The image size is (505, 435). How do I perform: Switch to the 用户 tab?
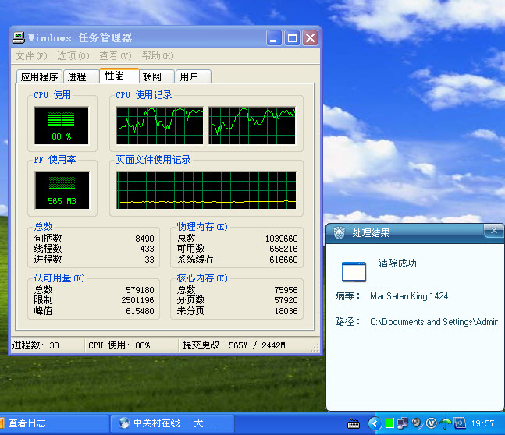click(193, 76)
